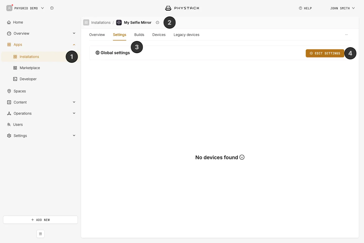Click the Phystack logo in header
Viewport: 364px width, 243px height.
182,8
